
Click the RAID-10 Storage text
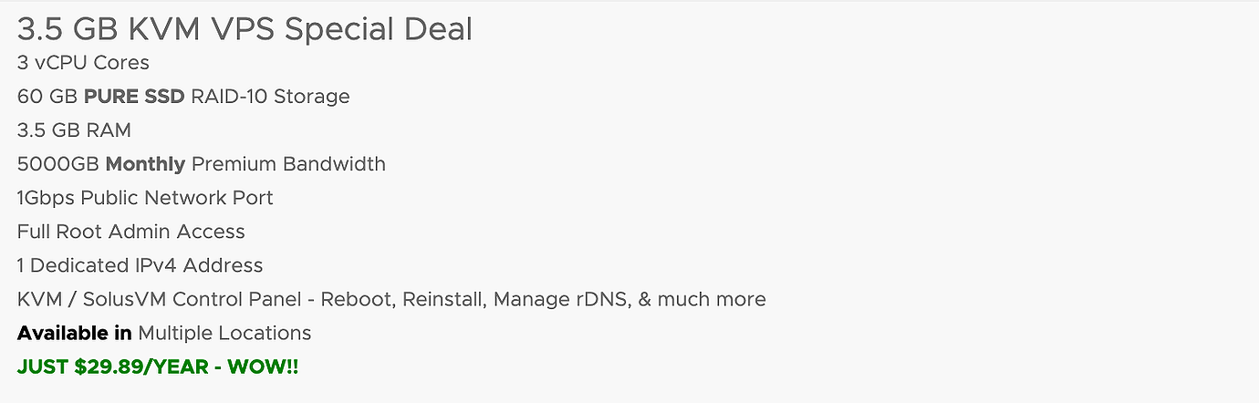pos(270,97)
